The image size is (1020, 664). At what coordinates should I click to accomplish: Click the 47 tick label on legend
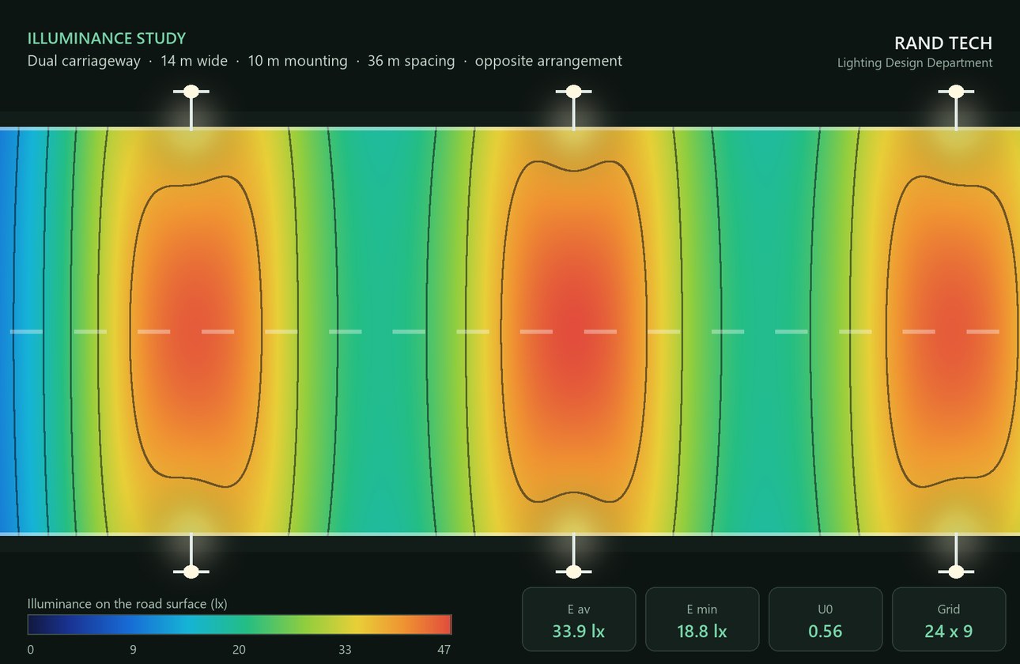tap(444, 650)
